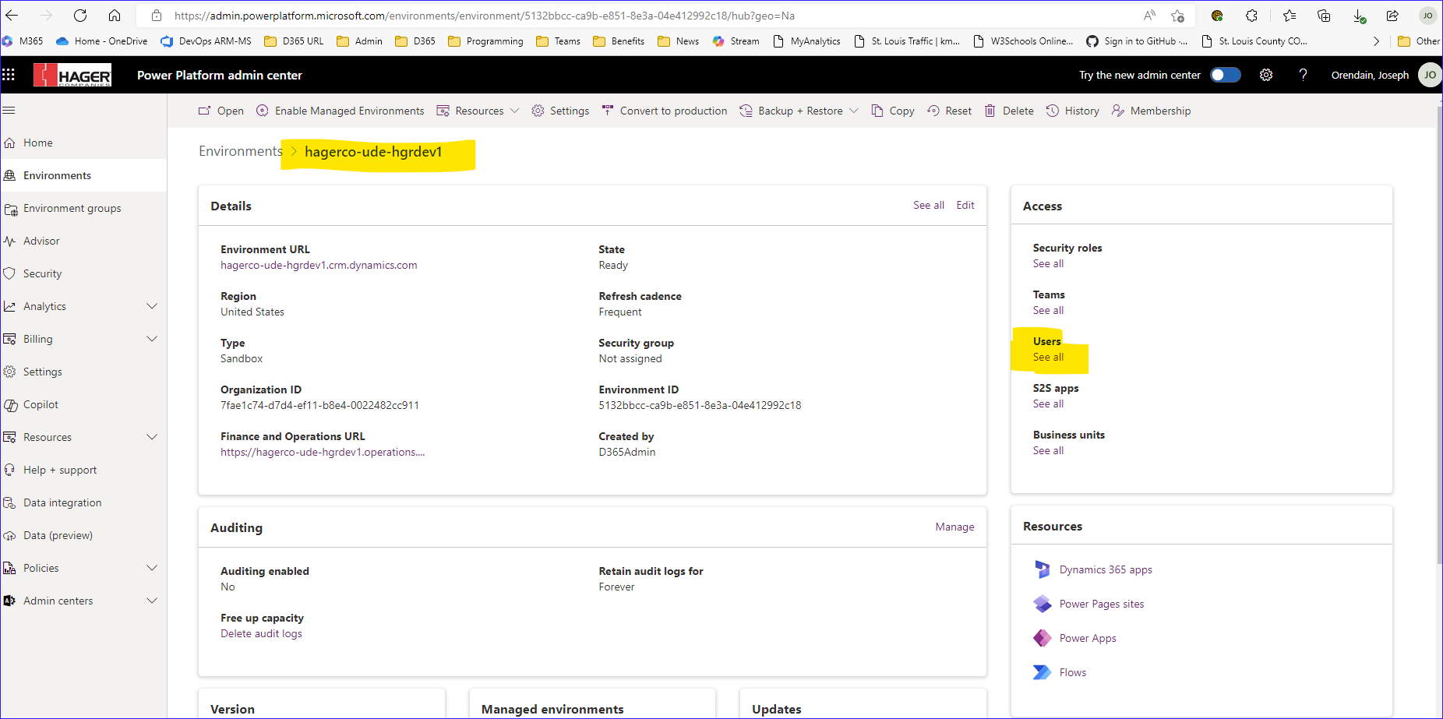The width and height of the screenshot is (1443, 719).
Task: Click the Dynamics 365 apps icon
Action: pos(1042,569)
